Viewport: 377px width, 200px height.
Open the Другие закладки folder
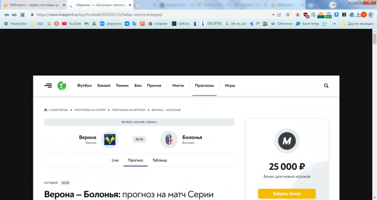coord(357,23)
